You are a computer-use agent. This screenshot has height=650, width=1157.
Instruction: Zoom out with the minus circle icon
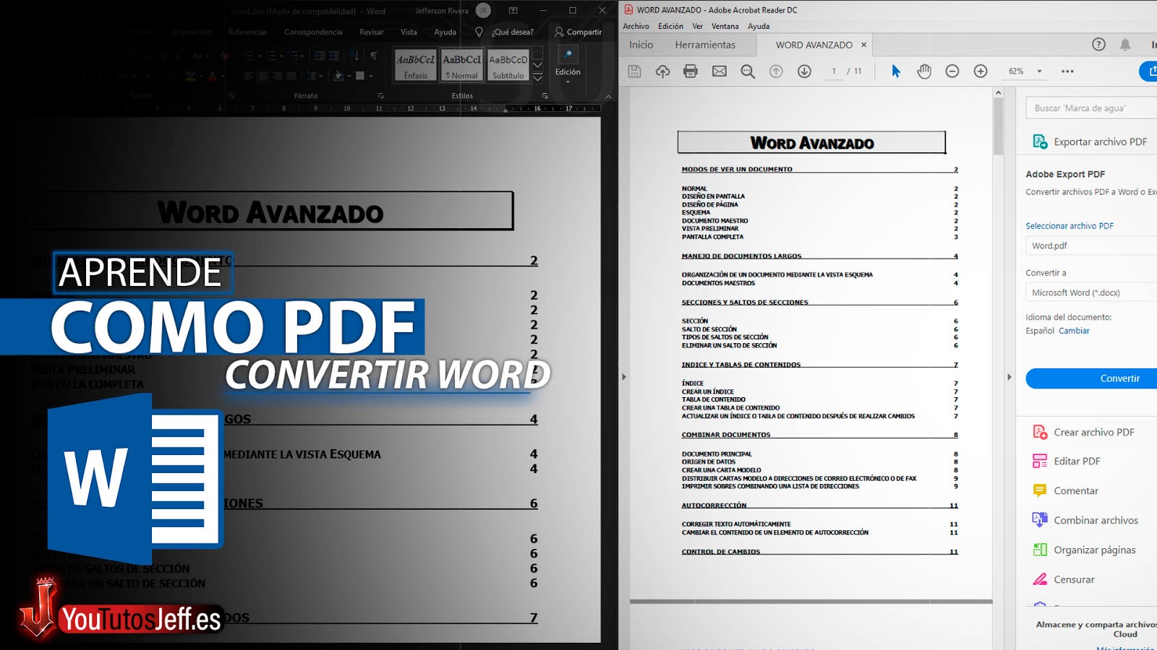point(952,71)
